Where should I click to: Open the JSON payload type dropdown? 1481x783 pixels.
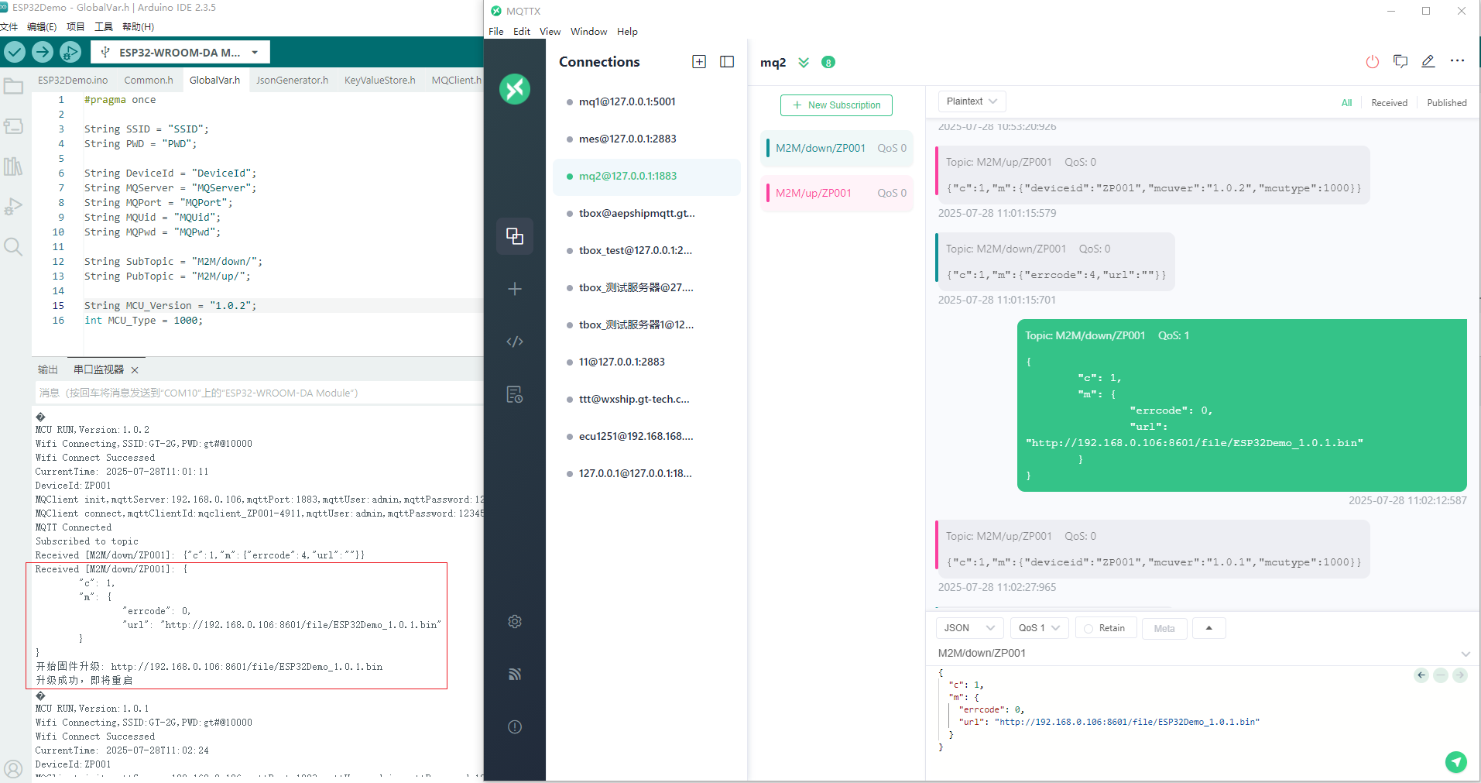[x=969, y=628]
